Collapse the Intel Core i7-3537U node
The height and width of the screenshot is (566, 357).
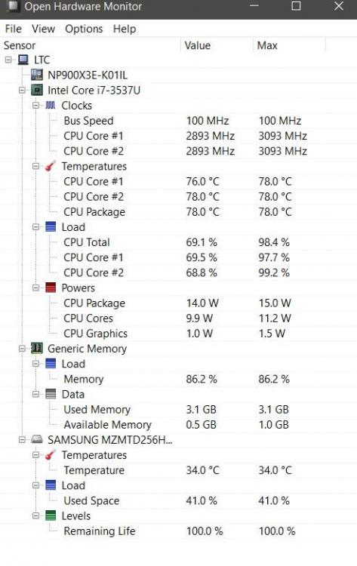click(22, 91)
